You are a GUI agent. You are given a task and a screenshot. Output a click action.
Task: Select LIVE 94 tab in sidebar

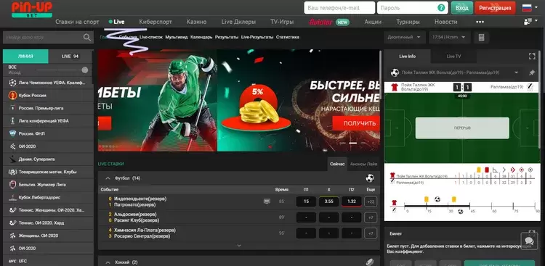click(x=70, y=57)
